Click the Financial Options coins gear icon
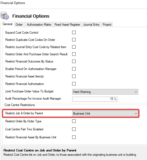 tap(5, 15)
